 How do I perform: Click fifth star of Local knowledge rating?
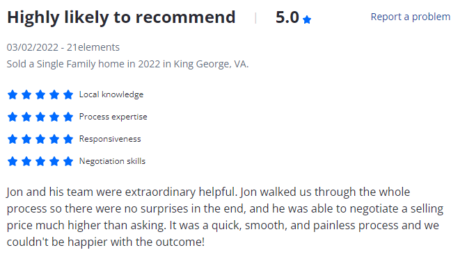click(x=68, y=94)
